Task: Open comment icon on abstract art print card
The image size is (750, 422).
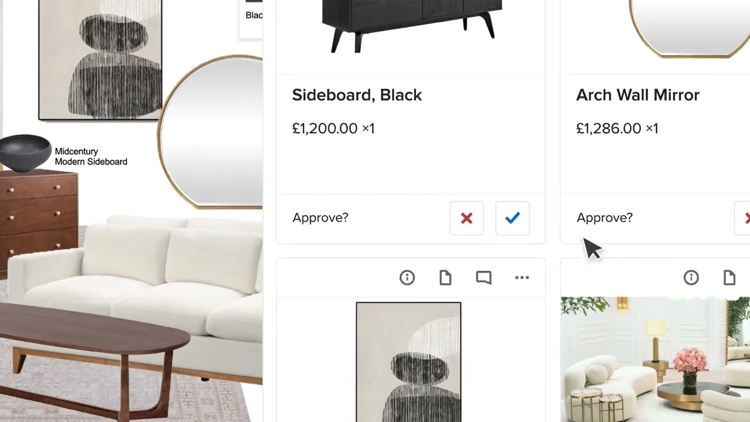Action: click(x=483, y=278)
